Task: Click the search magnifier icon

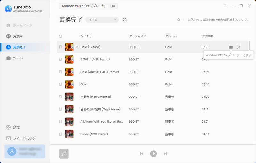Action: coord(179,20)
